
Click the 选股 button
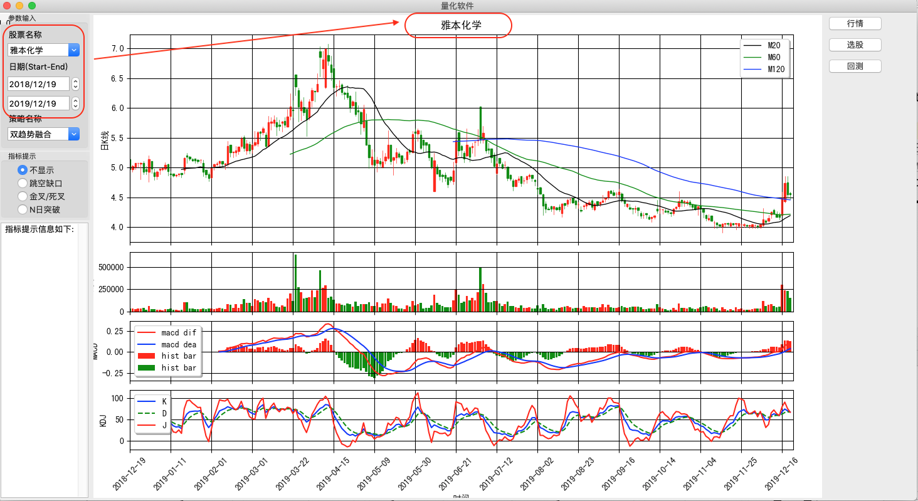(x=855, y=45)
